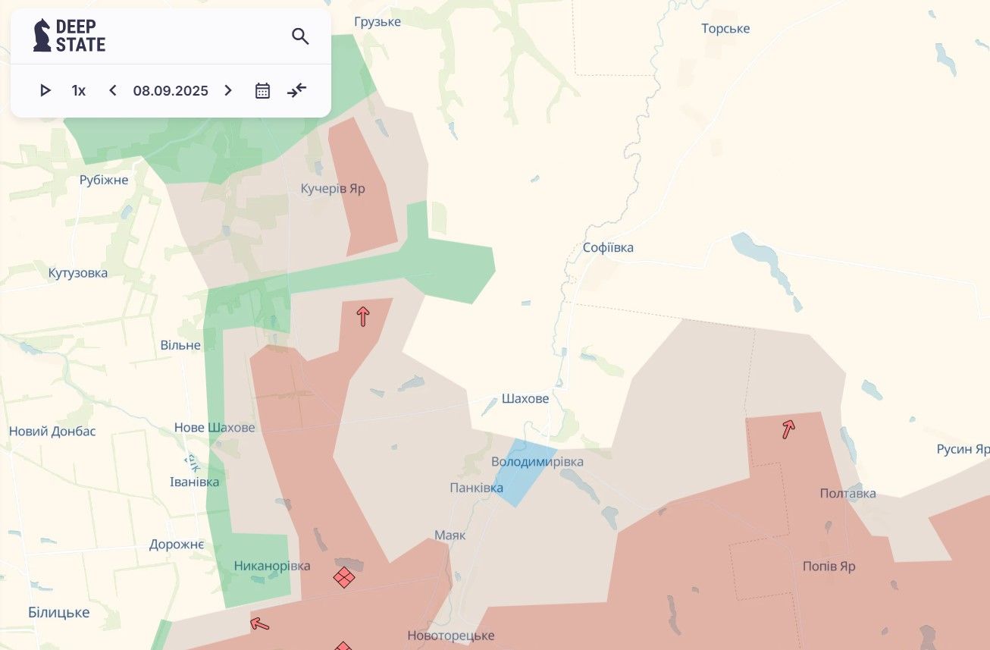Go to the previous date
The image size is (990, 650).
tap(113, 91)
